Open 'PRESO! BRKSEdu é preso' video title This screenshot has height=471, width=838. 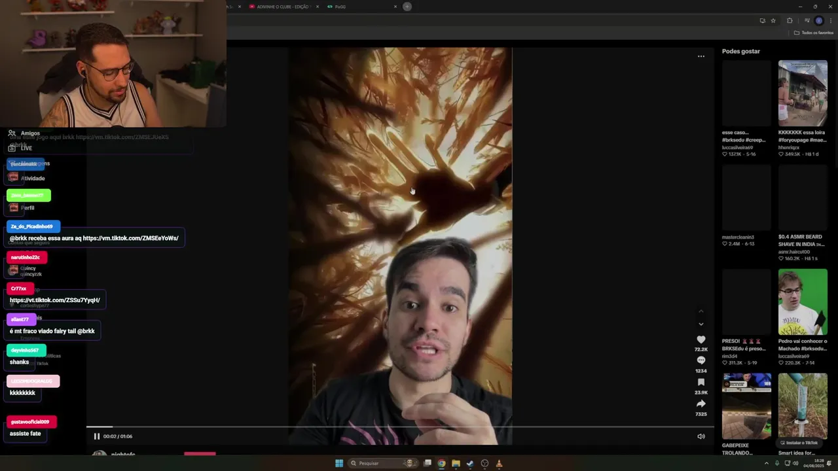(745, 345)
